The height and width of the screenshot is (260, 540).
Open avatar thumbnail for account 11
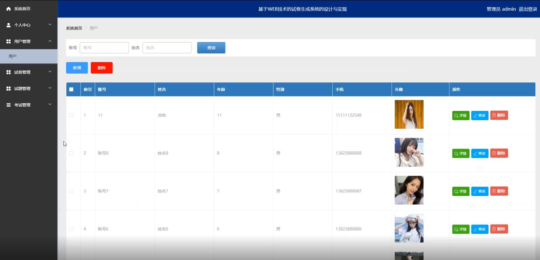(x=409, y=114)
